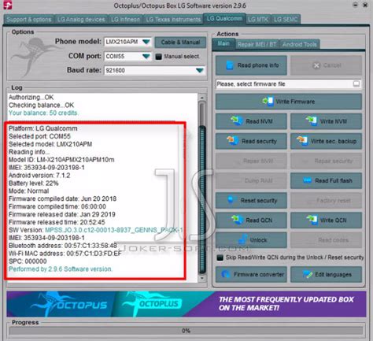This screenshot has width=373, height=341.
Task: Switch to LG Infineon tab
Action: pos(125,20)
